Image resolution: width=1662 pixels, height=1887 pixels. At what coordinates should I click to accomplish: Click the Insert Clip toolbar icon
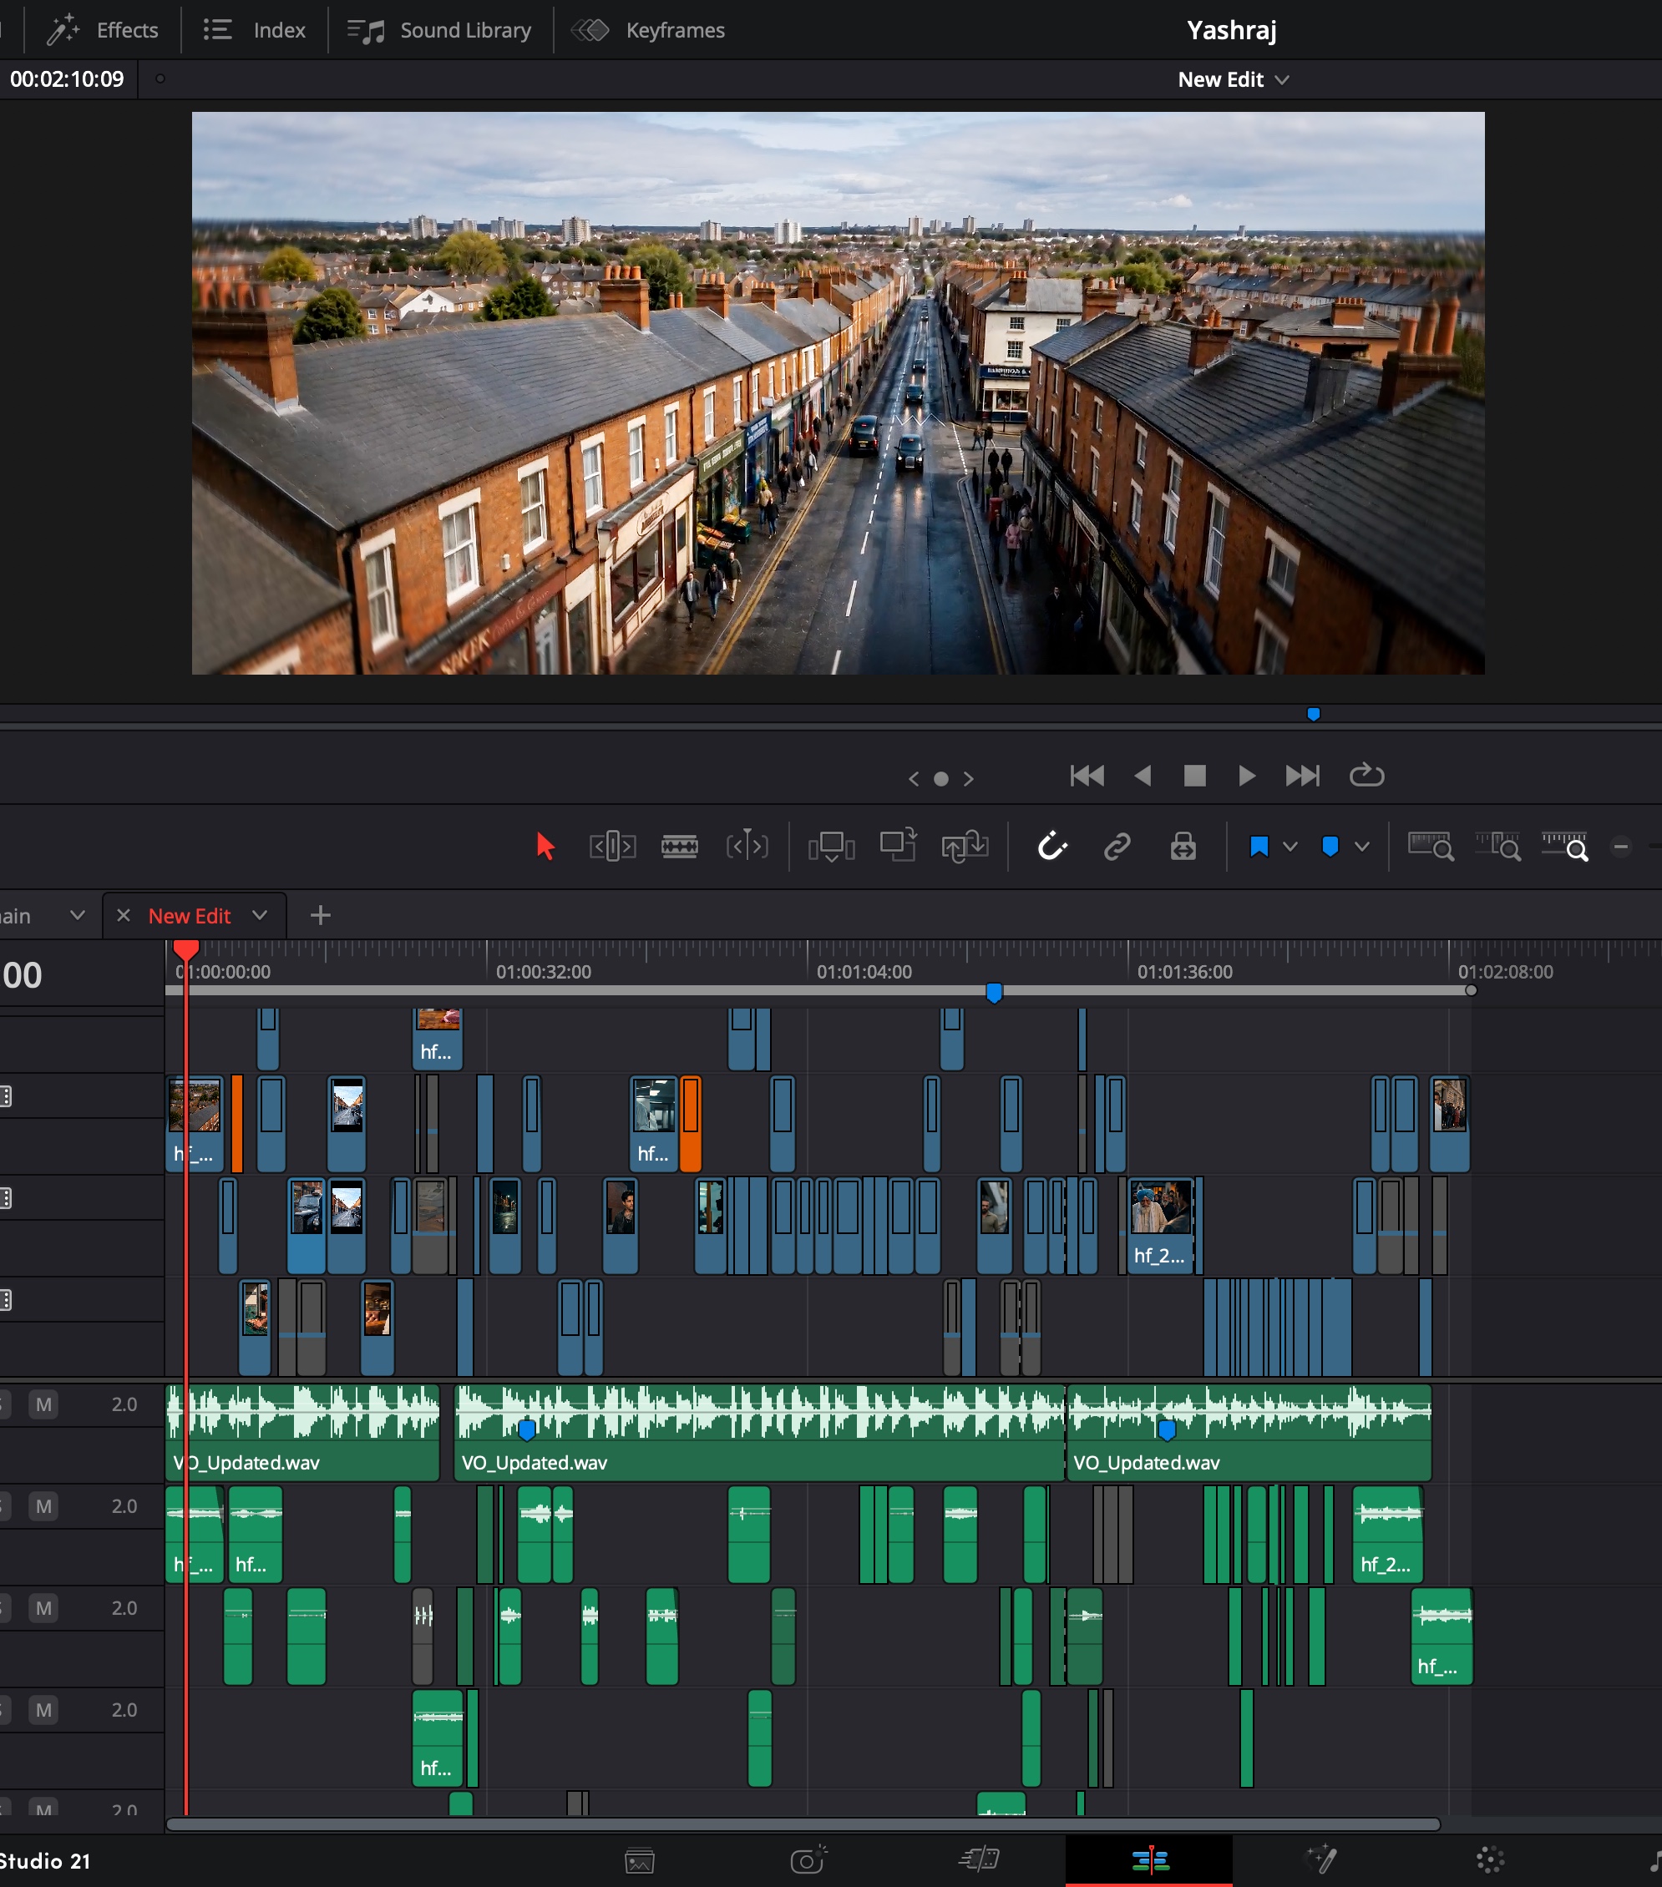coord(831,846)
